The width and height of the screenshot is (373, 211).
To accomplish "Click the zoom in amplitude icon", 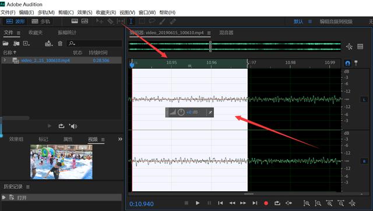I will (307, 203).
